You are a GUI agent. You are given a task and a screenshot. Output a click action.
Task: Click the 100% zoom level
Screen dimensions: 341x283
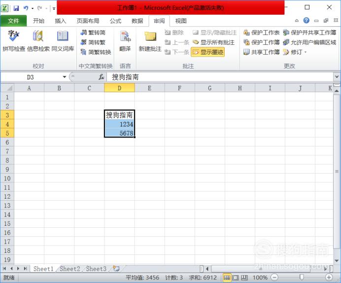pos(260,278)
